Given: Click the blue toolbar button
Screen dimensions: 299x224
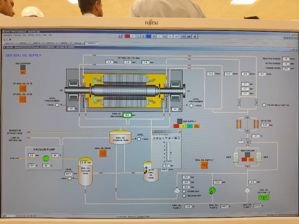Looking at the screenshot, I should pyautogui.click(x=149, y=36).
